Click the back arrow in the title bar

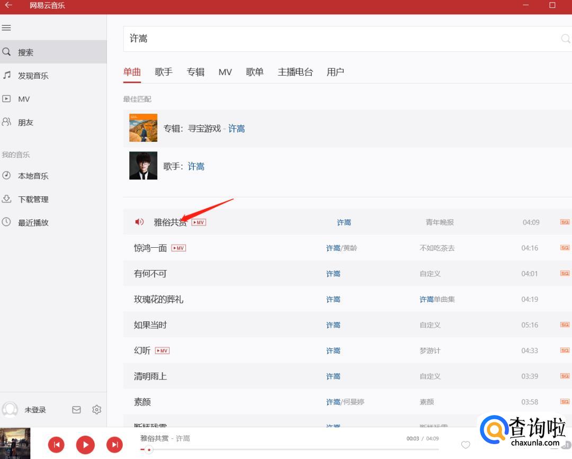pos(8,5)
